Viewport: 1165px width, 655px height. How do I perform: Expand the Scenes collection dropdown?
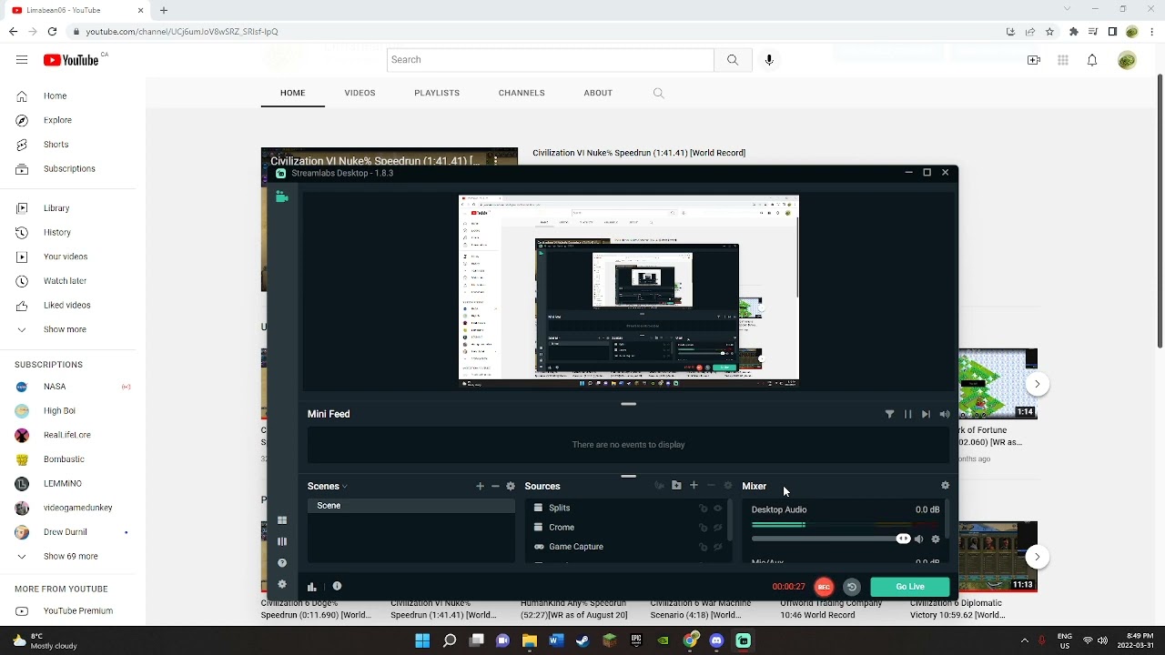(x=328, y=486)
